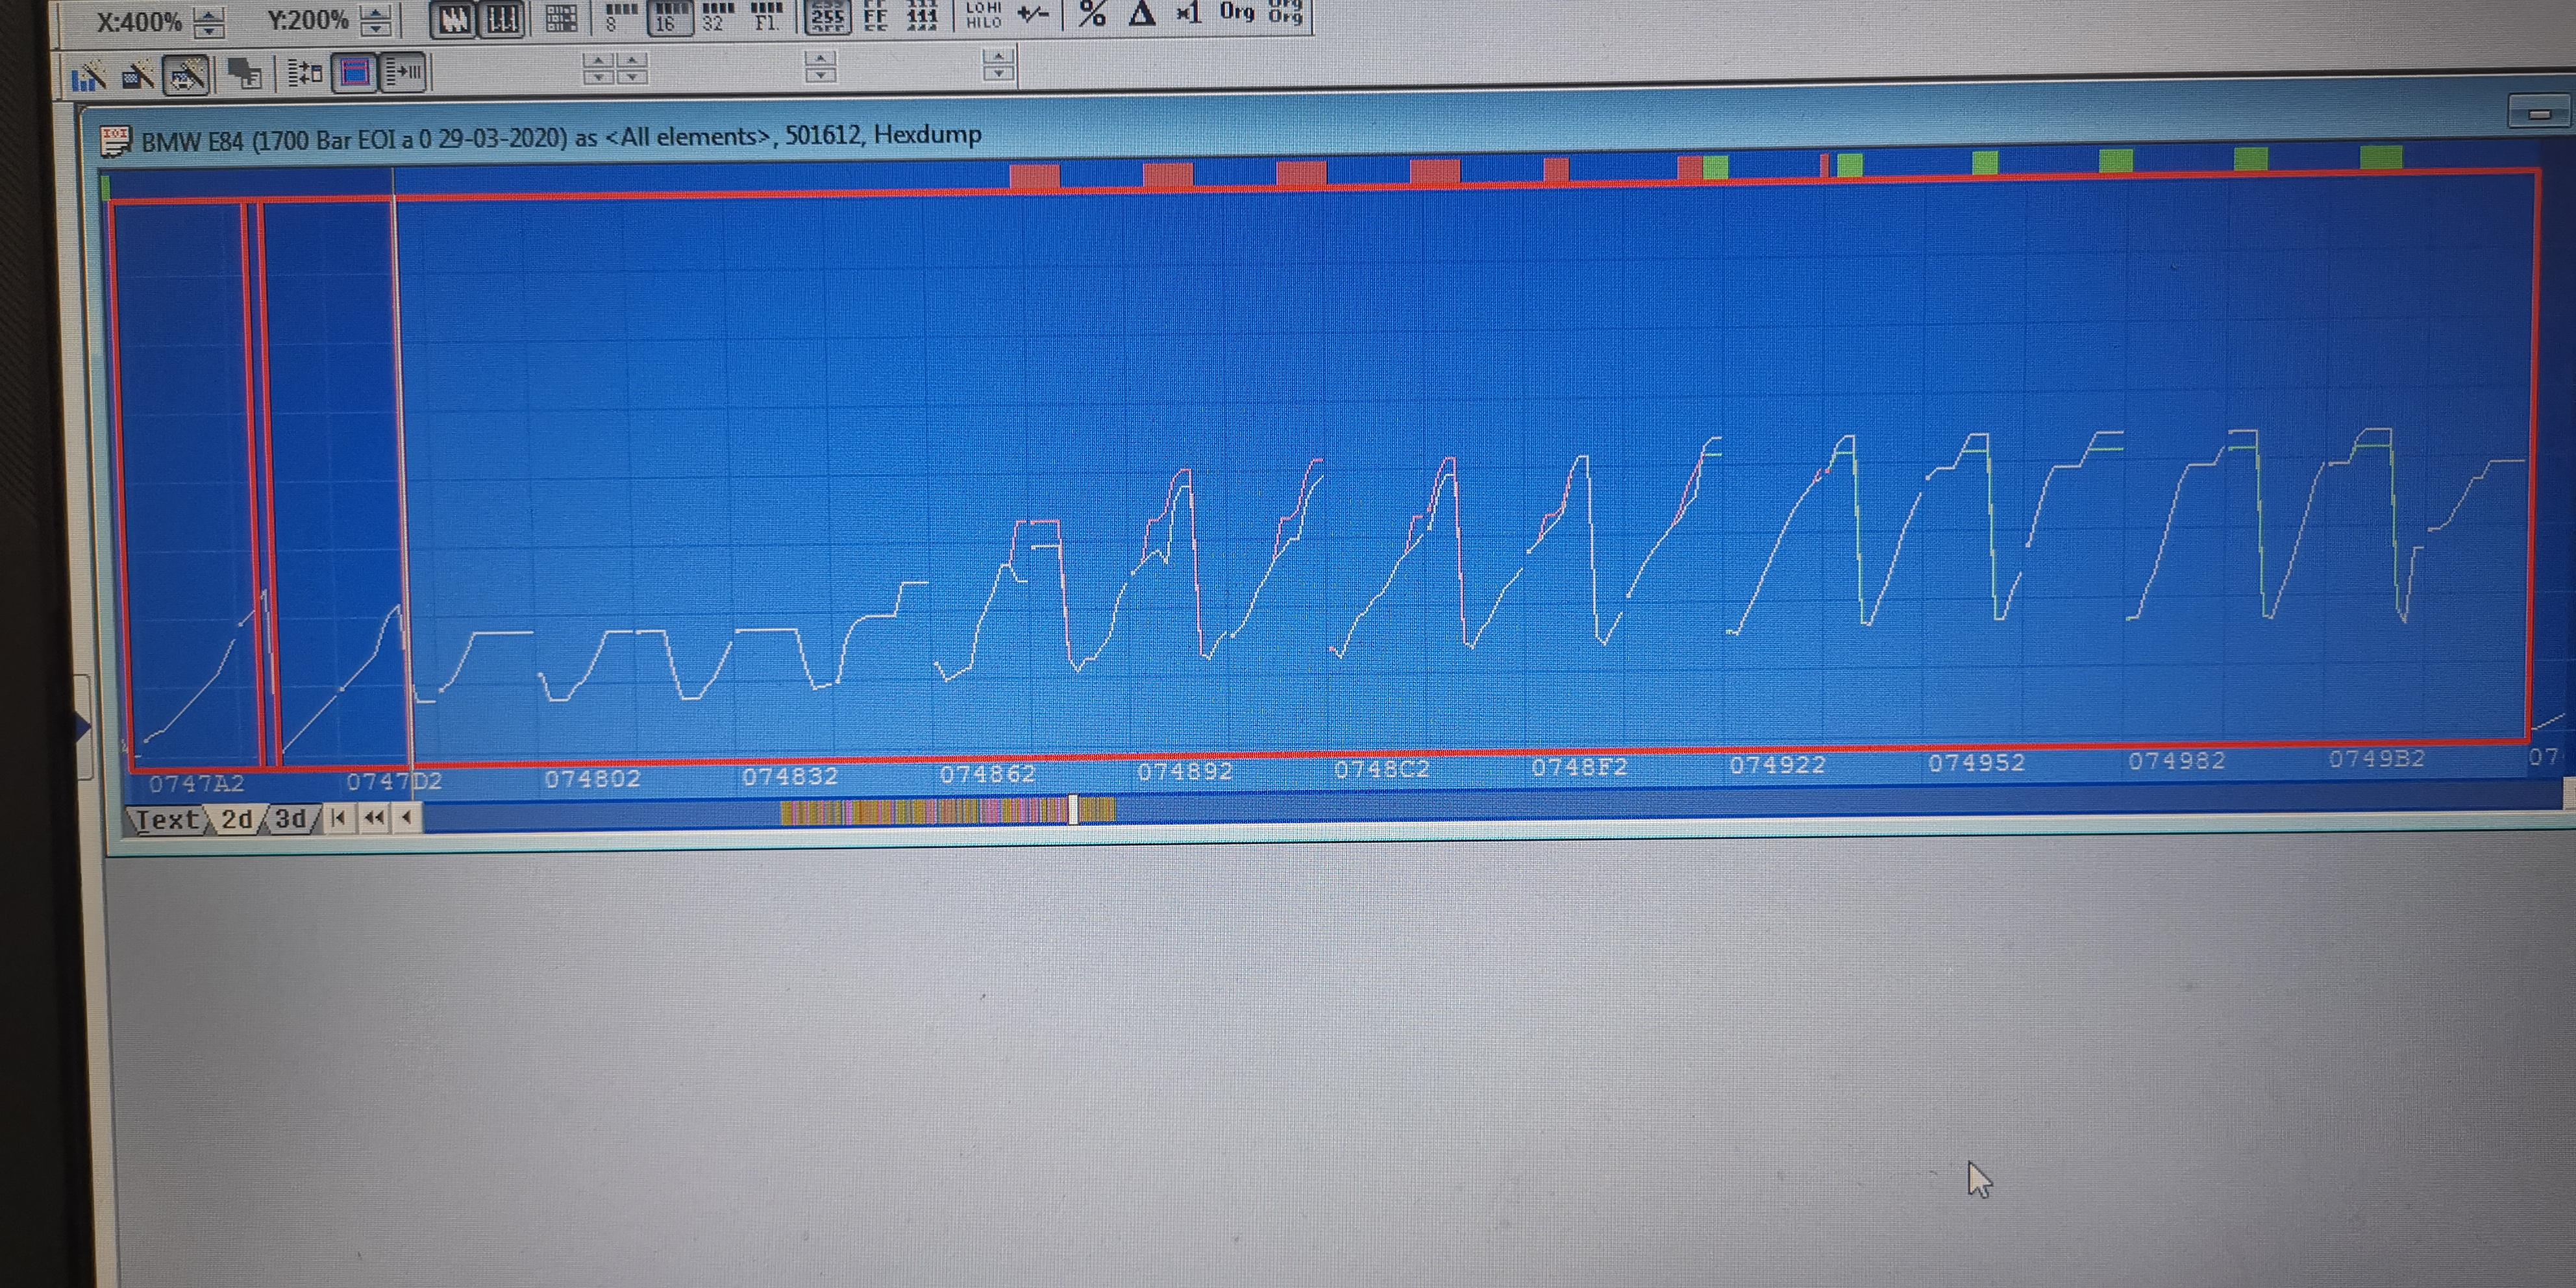
Task: Select binary 111 number display
Action: click(x=921, y=16)
